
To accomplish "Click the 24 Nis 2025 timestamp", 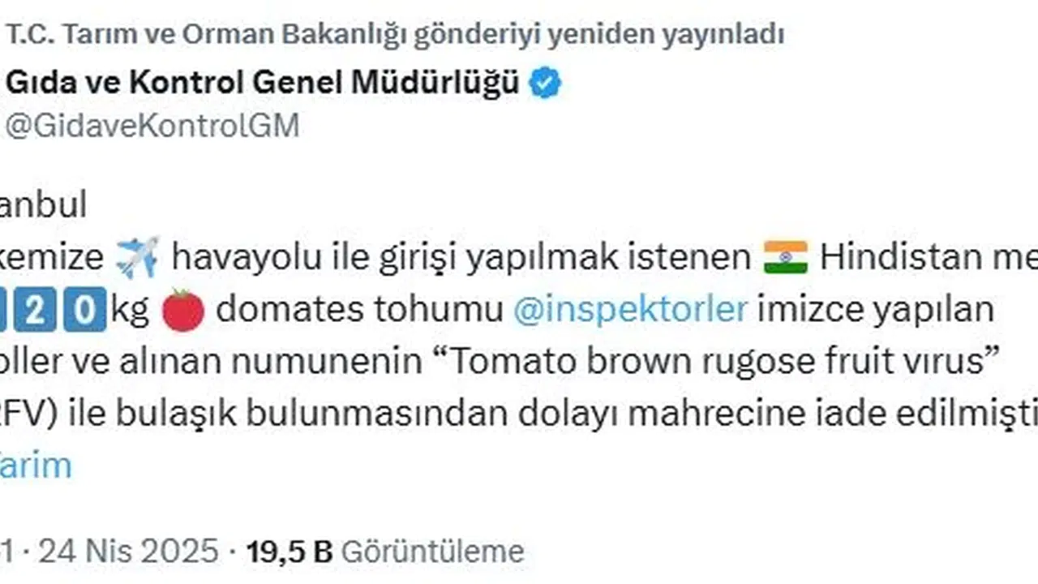I will pos(128,552).
